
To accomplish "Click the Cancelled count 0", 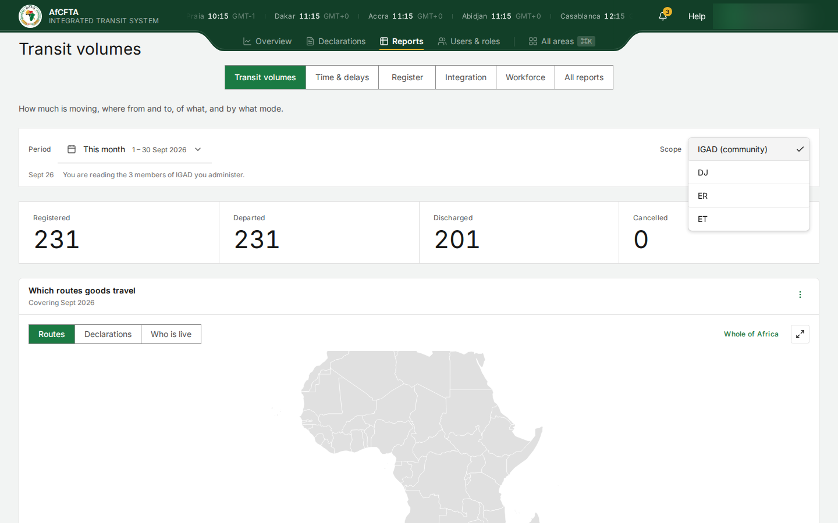I will click(x=641, y=239).
